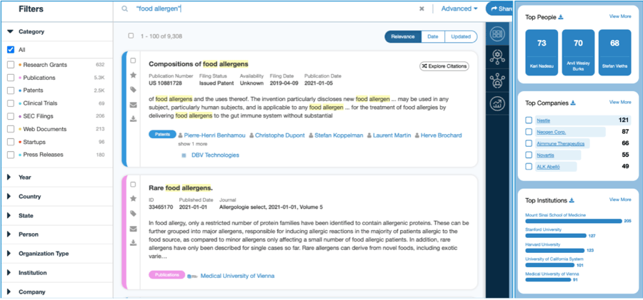The height and width of the screenshot is (300, 643).
Task: Email the Rare food allergens result
Action: coord(134,229)
